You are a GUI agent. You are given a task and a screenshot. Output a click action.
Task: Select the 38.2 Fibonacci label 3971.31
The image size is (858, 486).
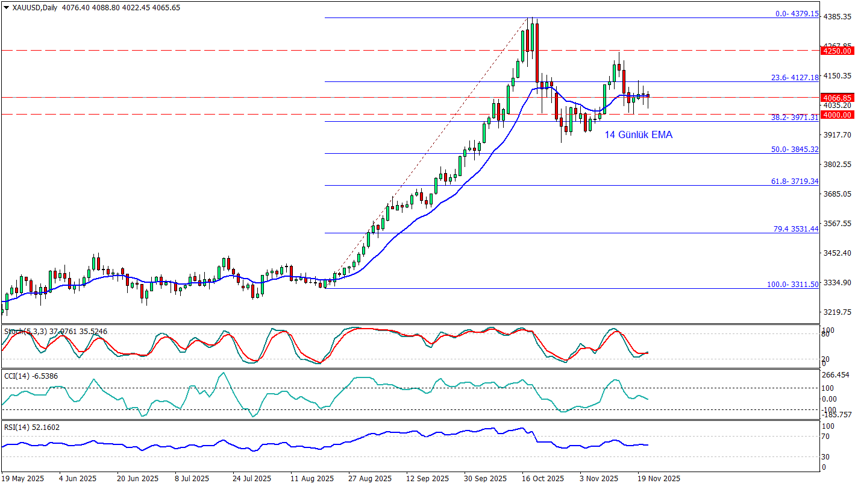pos(795,117)
